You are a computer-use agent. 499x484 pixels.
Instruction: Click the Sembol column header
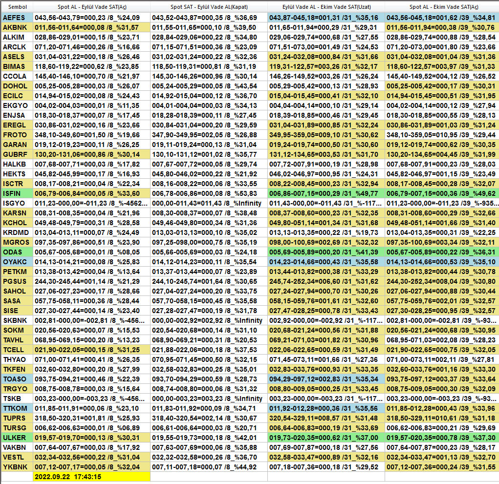(x=17, y=7)
